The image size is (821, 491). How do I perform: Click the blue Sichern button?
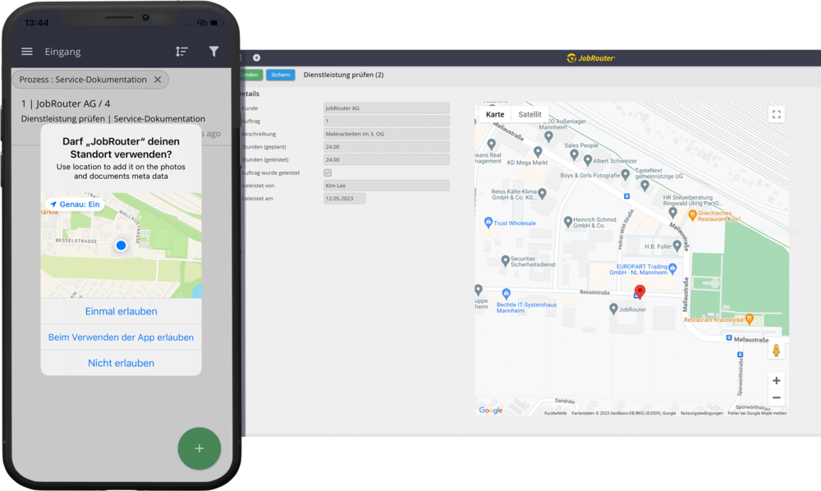pos(280,75)
